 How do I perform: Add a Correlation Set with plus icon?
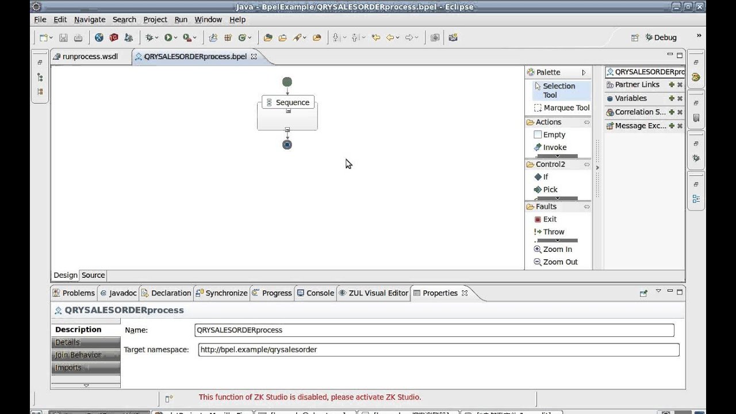pyautogui.click(x=672, y=112)
